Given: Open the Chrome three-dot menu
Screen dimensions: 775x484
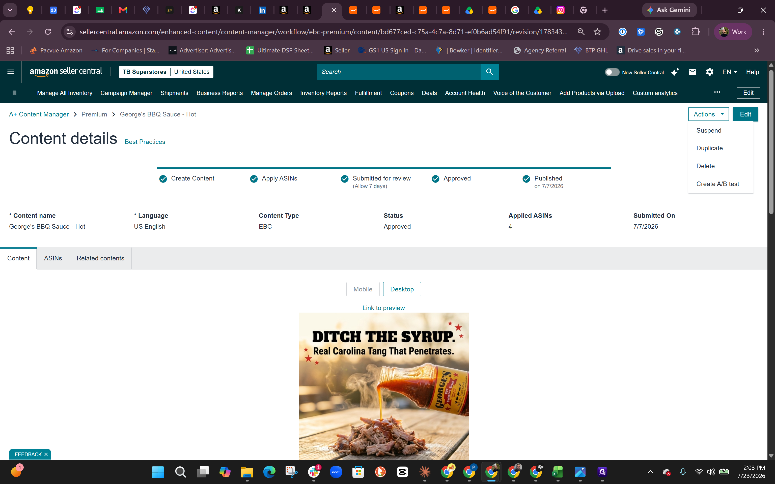Looking at the screenshot, I should pos(763,32).
